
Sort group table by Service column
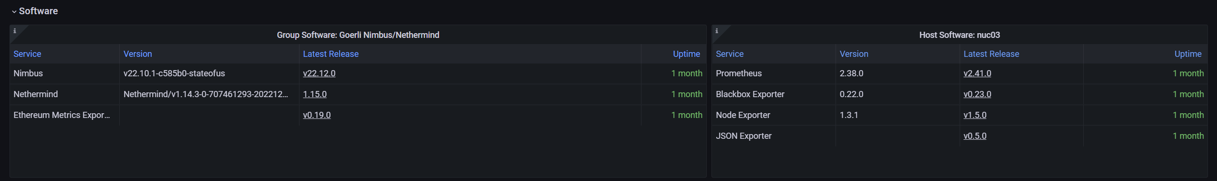pyautogui.click(x=28, y=54)
